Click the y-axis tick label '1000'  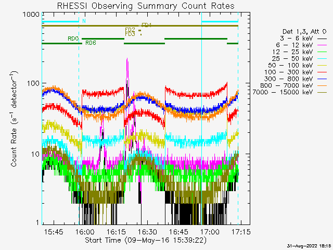click(x=31, y=15)
